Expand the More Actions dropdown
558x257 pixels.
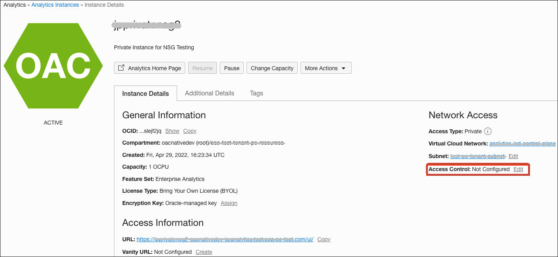point(326,68)
